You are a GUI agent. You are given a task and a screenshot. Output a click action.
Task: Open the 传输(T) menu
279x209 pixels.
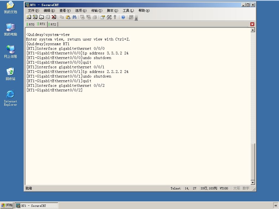97,11
